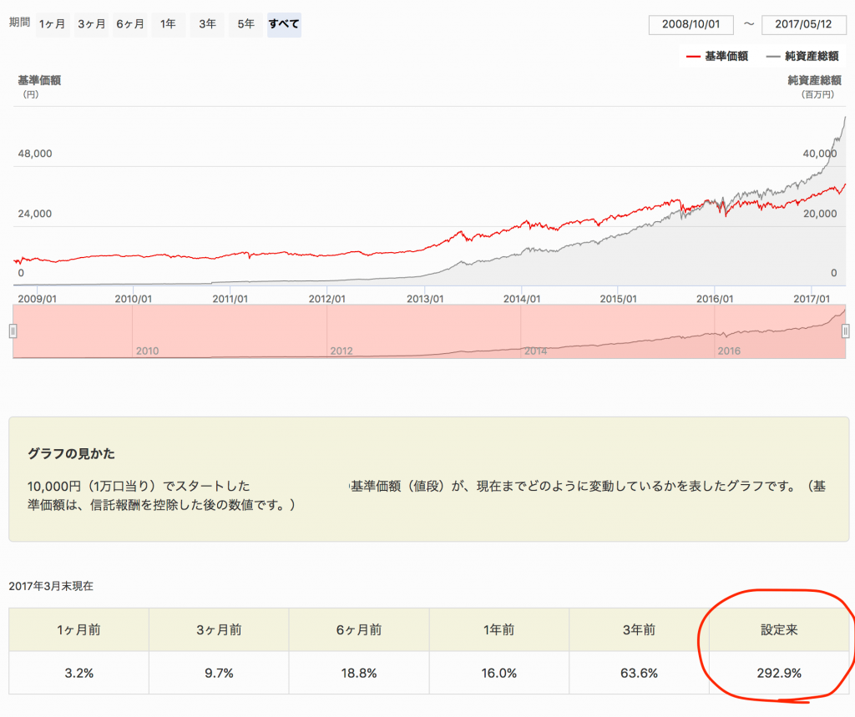This screenshot has width=855, height=717.
Task: Click the 16.0% return cell
Action: click(x=499, y=674)
